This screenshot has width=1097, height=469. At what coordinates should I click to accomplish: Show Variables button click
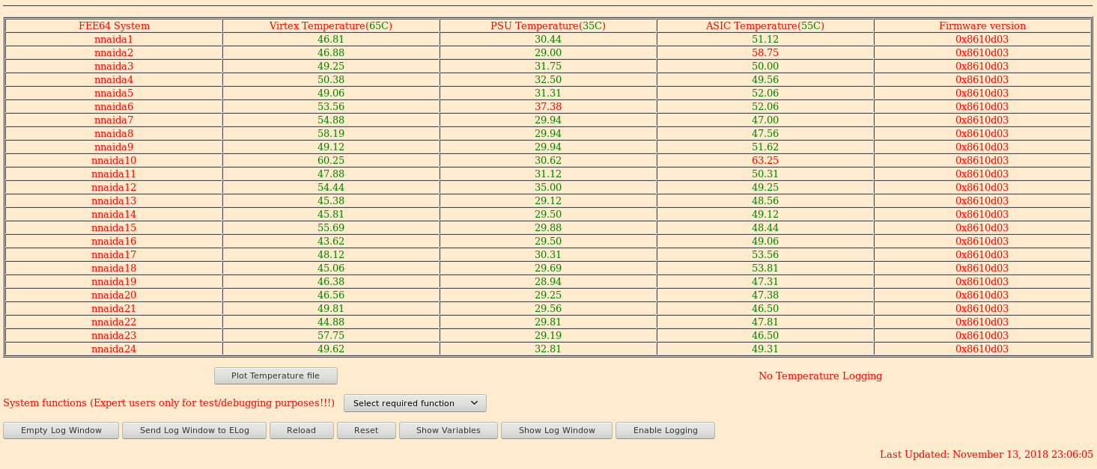pyautogui.click(x=449, y=430)
